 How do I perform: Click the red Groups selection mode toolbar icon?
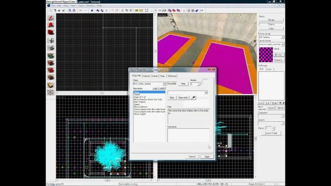click(170, 10)
